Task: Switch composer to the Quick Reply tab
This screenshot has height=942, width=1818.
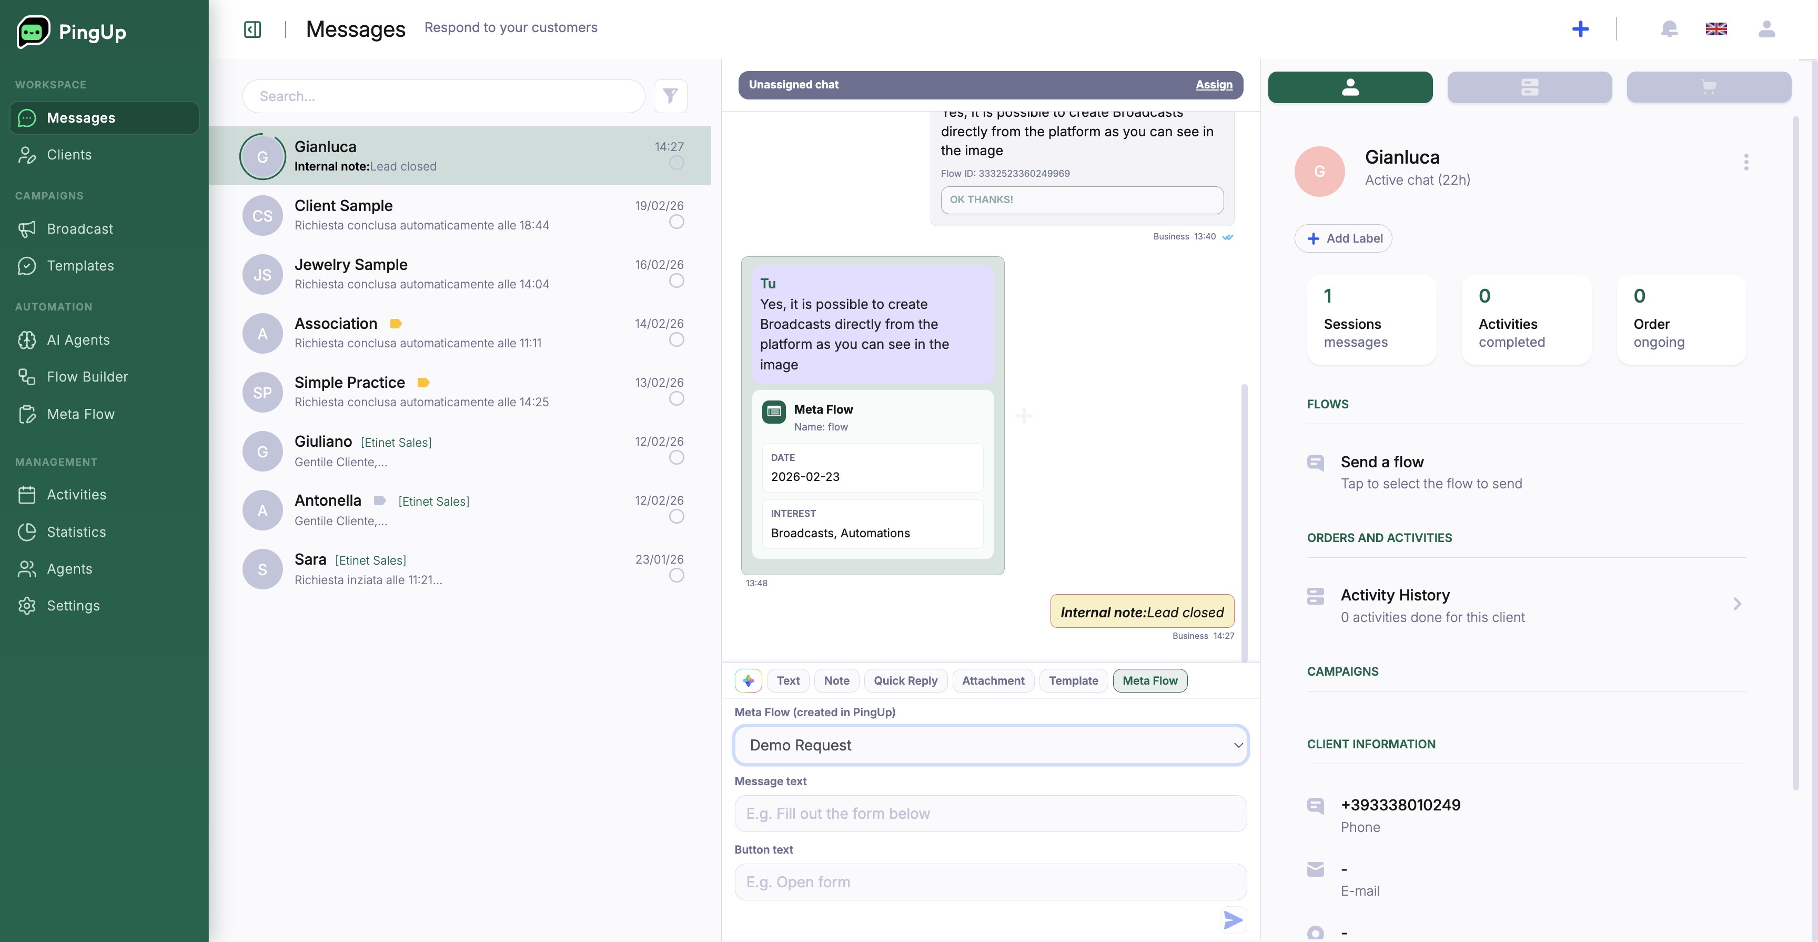Action: 905,680
